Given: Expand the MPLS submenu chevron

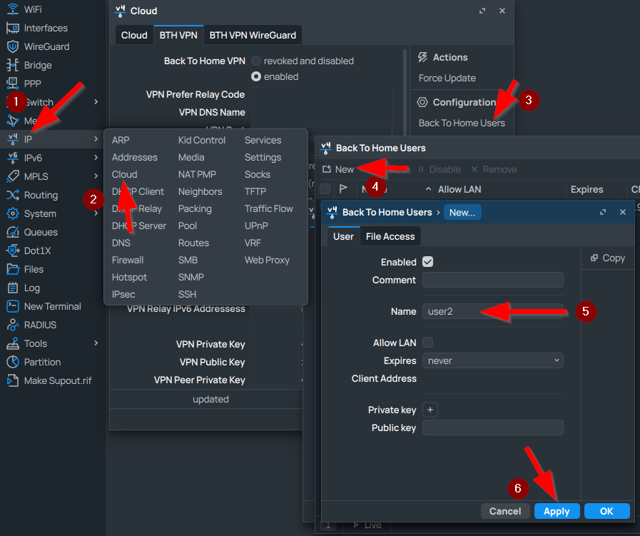Looking at the screenshot, I should 96,176.
